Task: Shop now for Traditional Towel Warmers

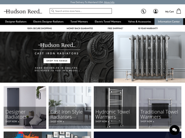Action: point(147,121)
